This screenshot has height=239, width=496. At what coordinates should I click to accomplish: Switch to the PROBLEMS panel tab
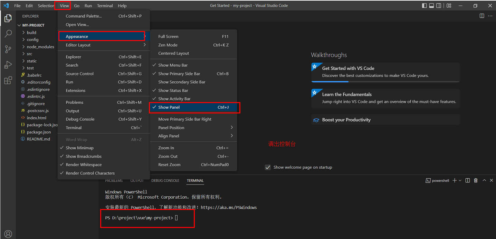coord(114,180)
